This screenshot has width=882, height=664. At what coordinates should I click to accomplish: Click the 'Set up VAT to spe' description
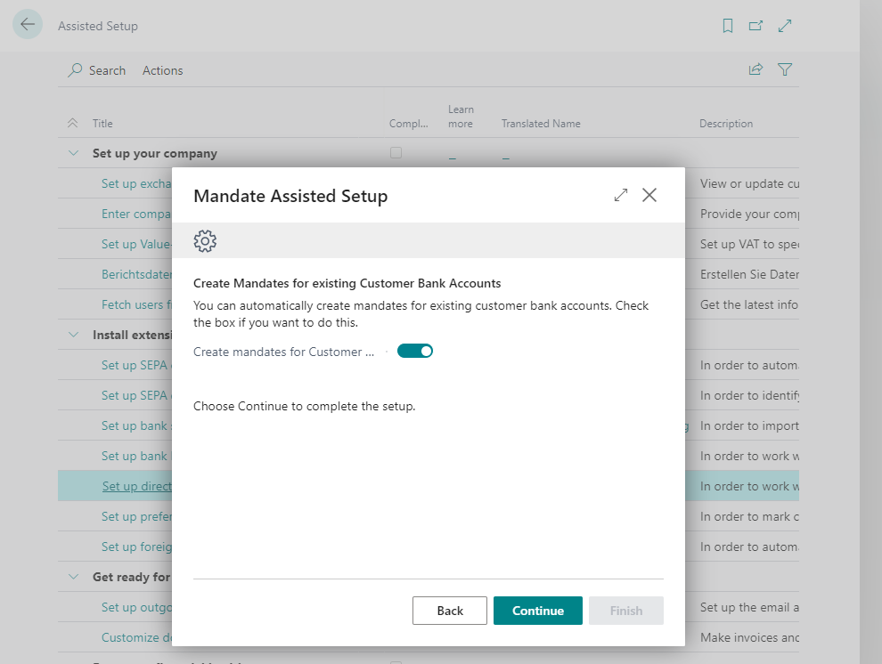(749, 245)
